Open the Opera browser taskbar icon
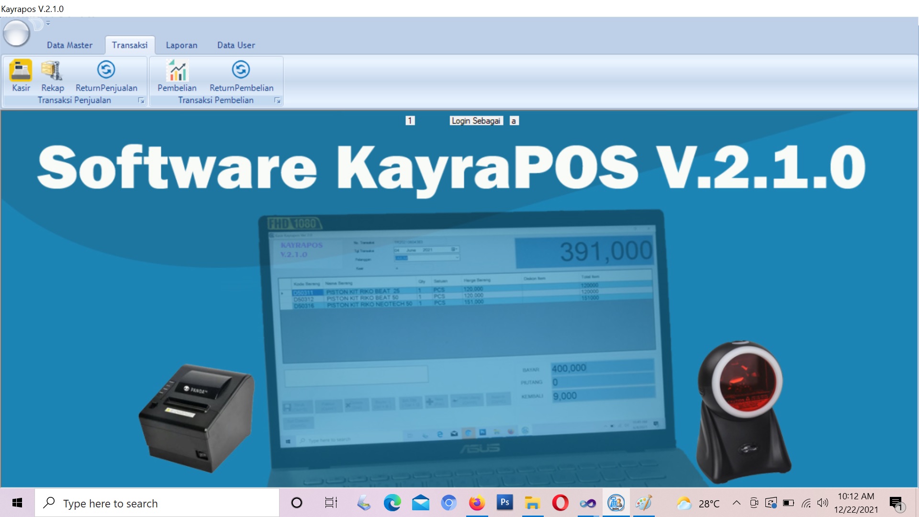 (x=560, y=503)
